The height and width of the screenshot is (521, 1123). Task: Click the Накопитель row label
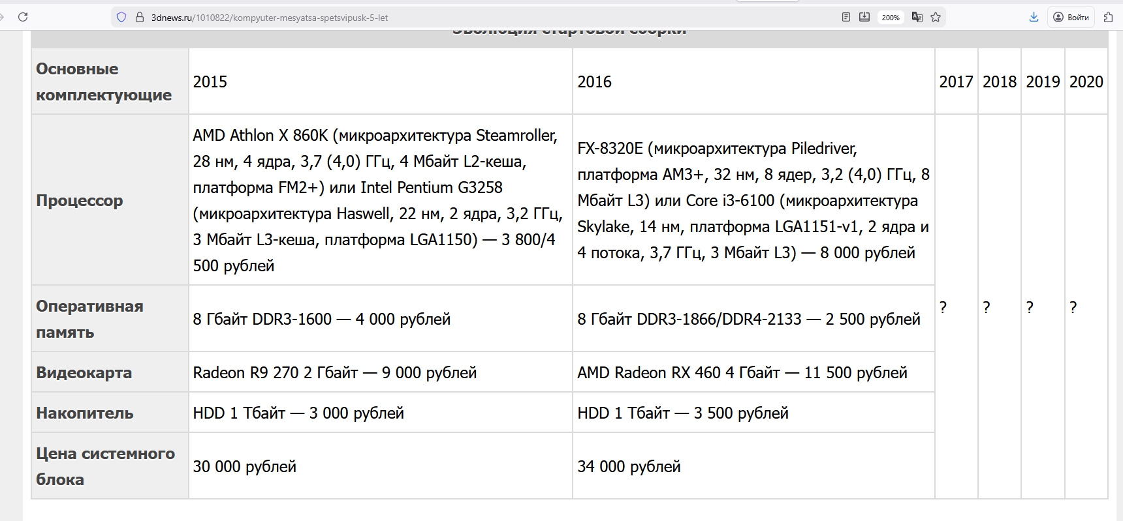point(110,413)
